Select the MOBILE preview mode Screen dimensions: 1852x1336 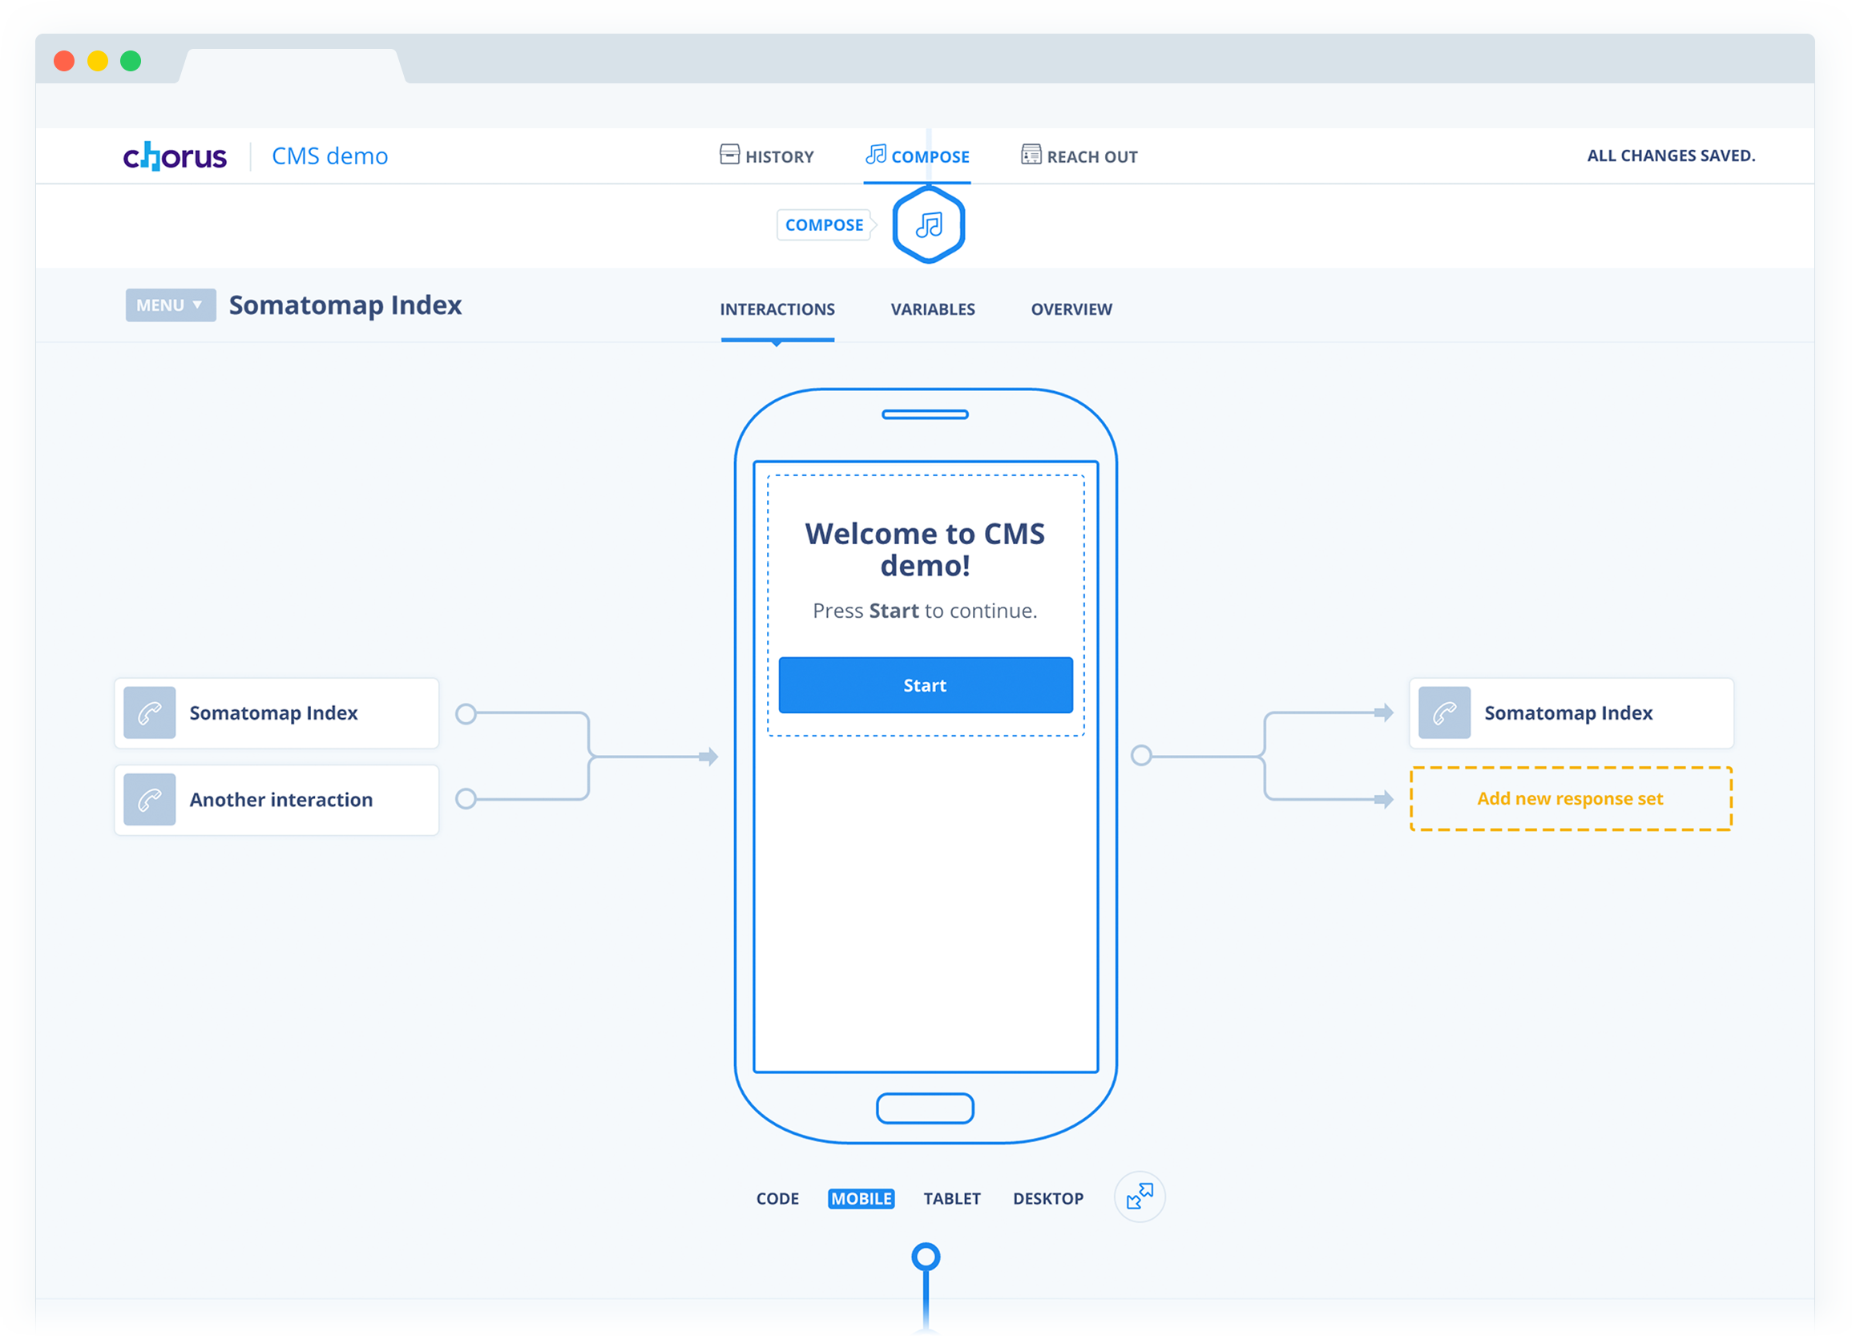pyautogui.click(x=861, y=1198)
